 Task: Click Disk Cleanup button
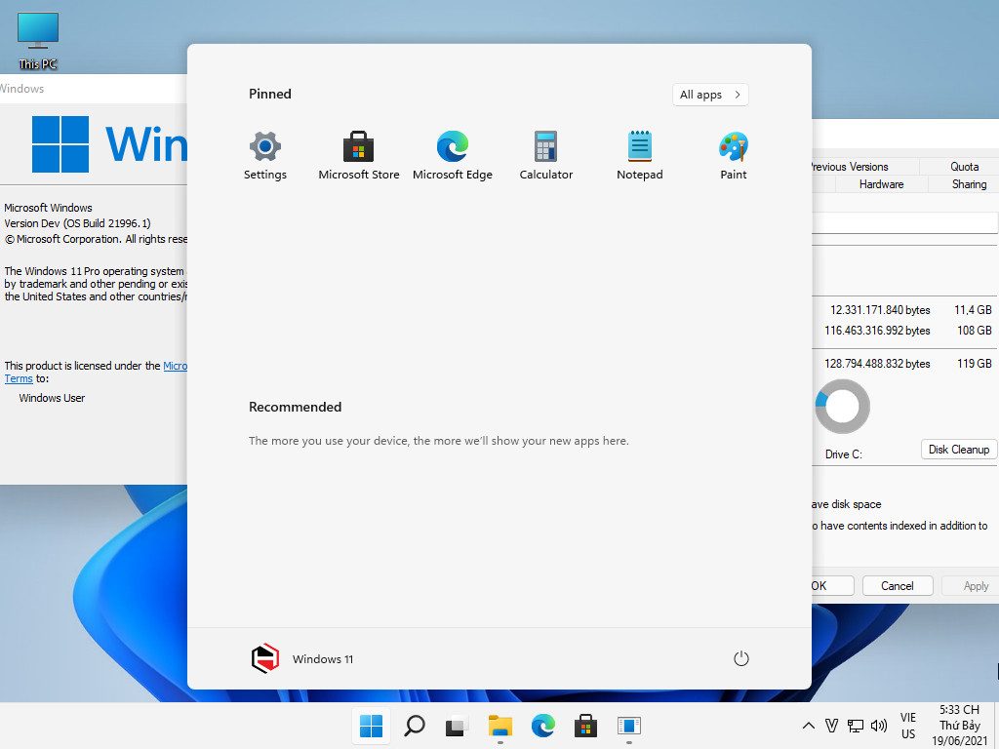point(958,449)
